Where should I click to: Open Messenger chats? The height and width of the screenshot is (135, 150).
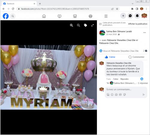tap(130, 16)
